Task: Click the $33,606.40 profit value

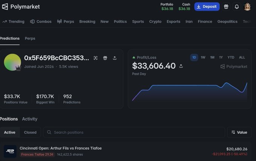Action: coord(154,66)
